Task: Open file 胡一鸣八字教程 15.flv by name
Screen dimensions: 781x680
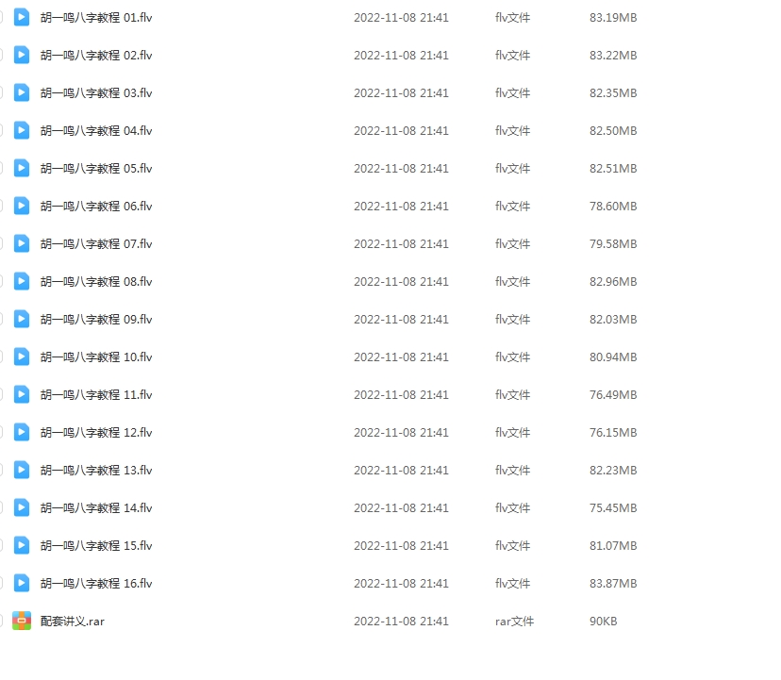Action: click(x=96, y=545)
